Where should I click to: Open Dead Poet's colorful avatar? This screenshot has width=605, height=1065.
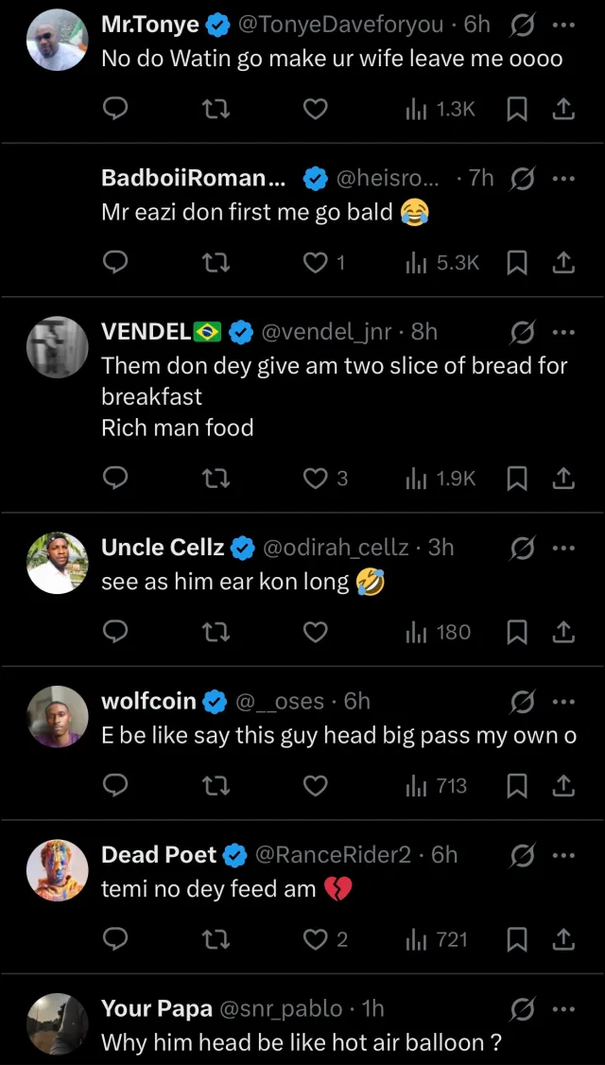click(58, 869)
